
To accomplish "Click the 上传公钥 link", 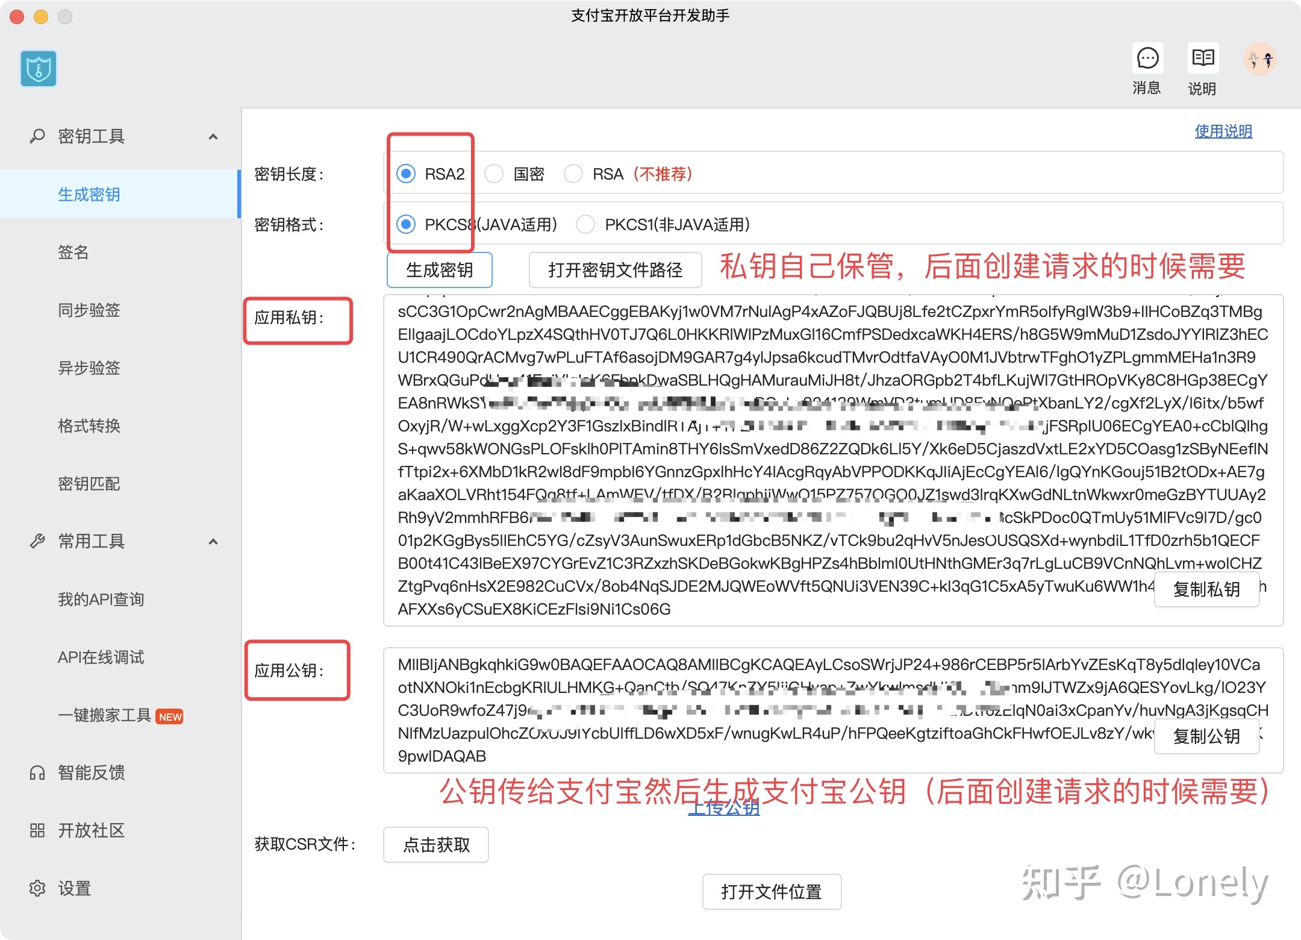I will point(724,807).
